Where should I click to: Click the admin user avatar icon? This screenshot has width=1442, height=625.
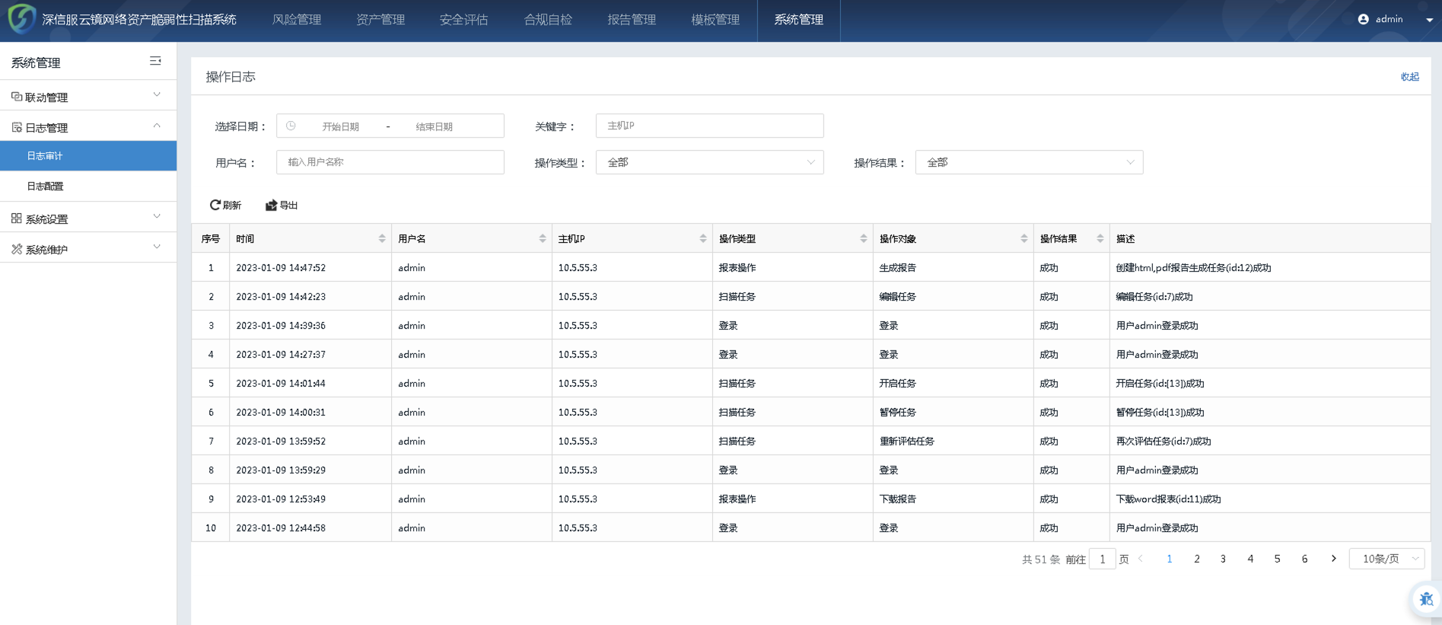coord(1364,19)
